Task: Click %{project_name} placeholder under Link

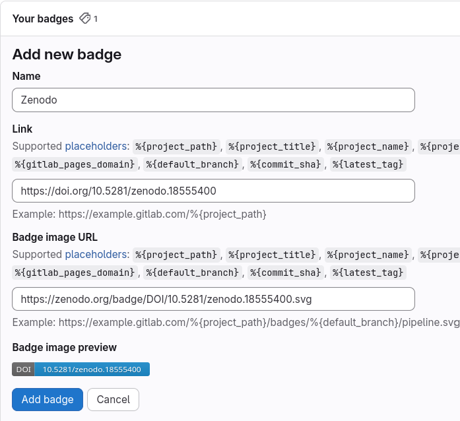Action: pos(368,146)
